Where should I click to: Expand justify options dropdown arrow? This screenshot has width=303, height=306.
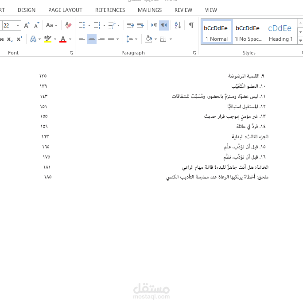(x=117, y=39)
